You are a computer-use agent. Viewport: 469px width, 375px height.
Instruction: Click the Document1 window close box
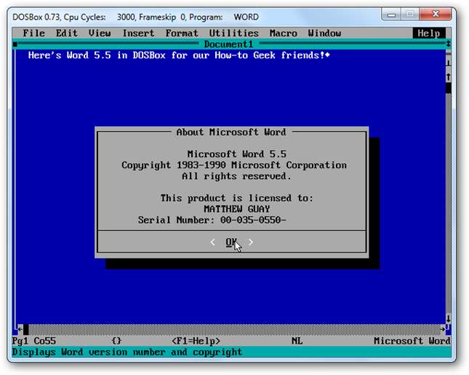point(15,44)
